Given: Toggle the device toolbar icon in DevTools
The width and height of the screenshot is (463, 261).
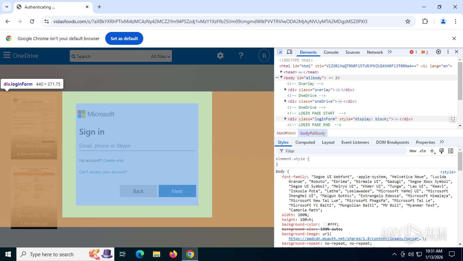Looking at the screenshot, I should pos(289,52).
